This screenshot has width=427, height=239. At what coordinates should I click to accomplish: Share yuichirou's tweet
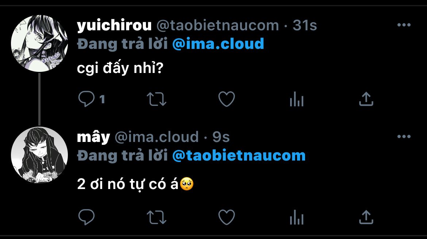[366, 99]
